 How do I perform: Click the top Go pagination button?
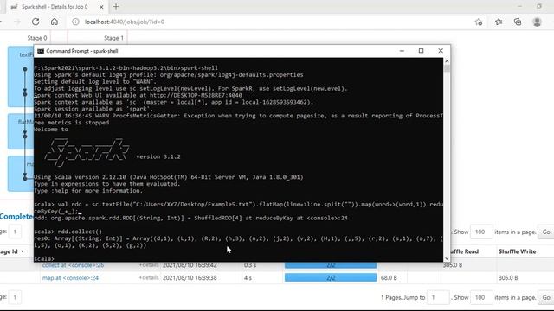546,232
